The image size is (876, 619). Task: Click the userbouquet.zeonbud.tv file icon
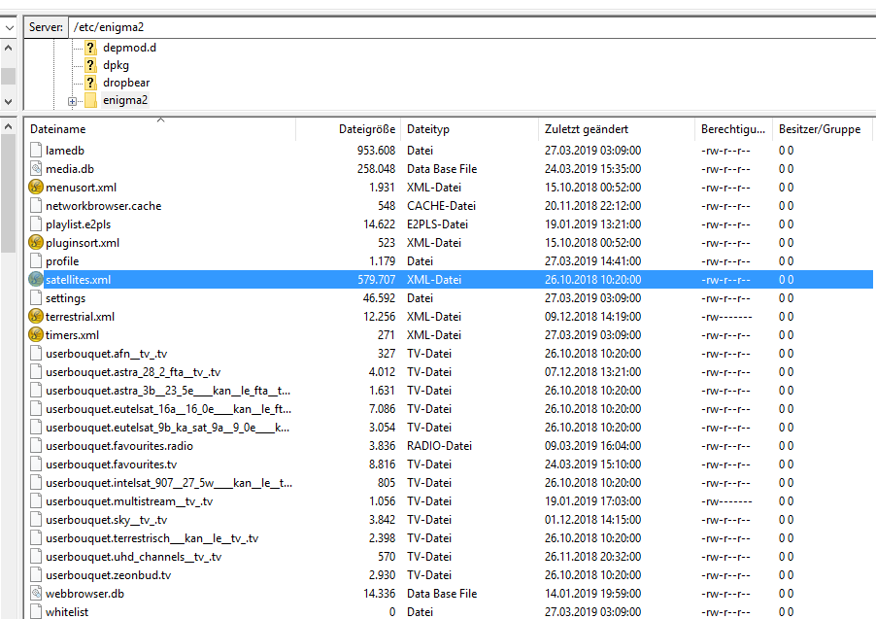coord(36,574)
